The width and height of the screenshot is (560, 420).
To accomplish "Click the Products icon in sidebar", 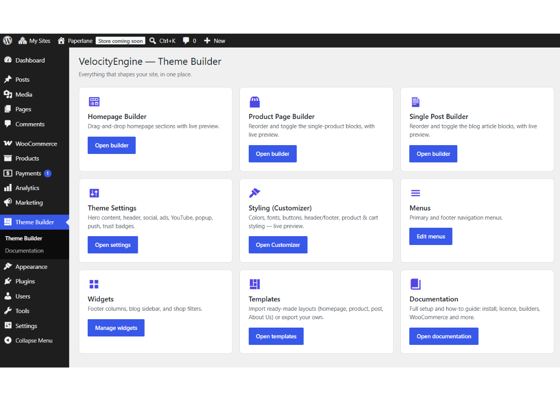I will [x=7, y=158].
